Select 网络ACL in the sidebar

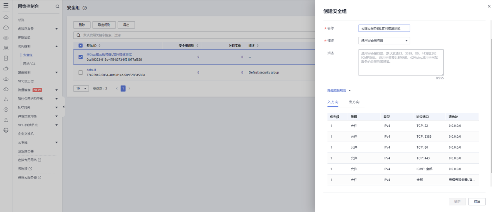click(29, 63)
